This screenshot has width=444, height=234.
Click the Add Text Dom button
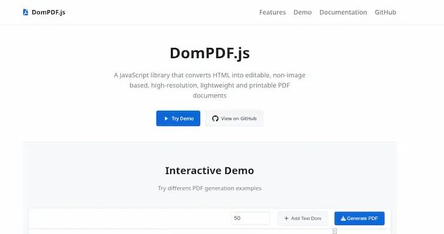[303, 218]
